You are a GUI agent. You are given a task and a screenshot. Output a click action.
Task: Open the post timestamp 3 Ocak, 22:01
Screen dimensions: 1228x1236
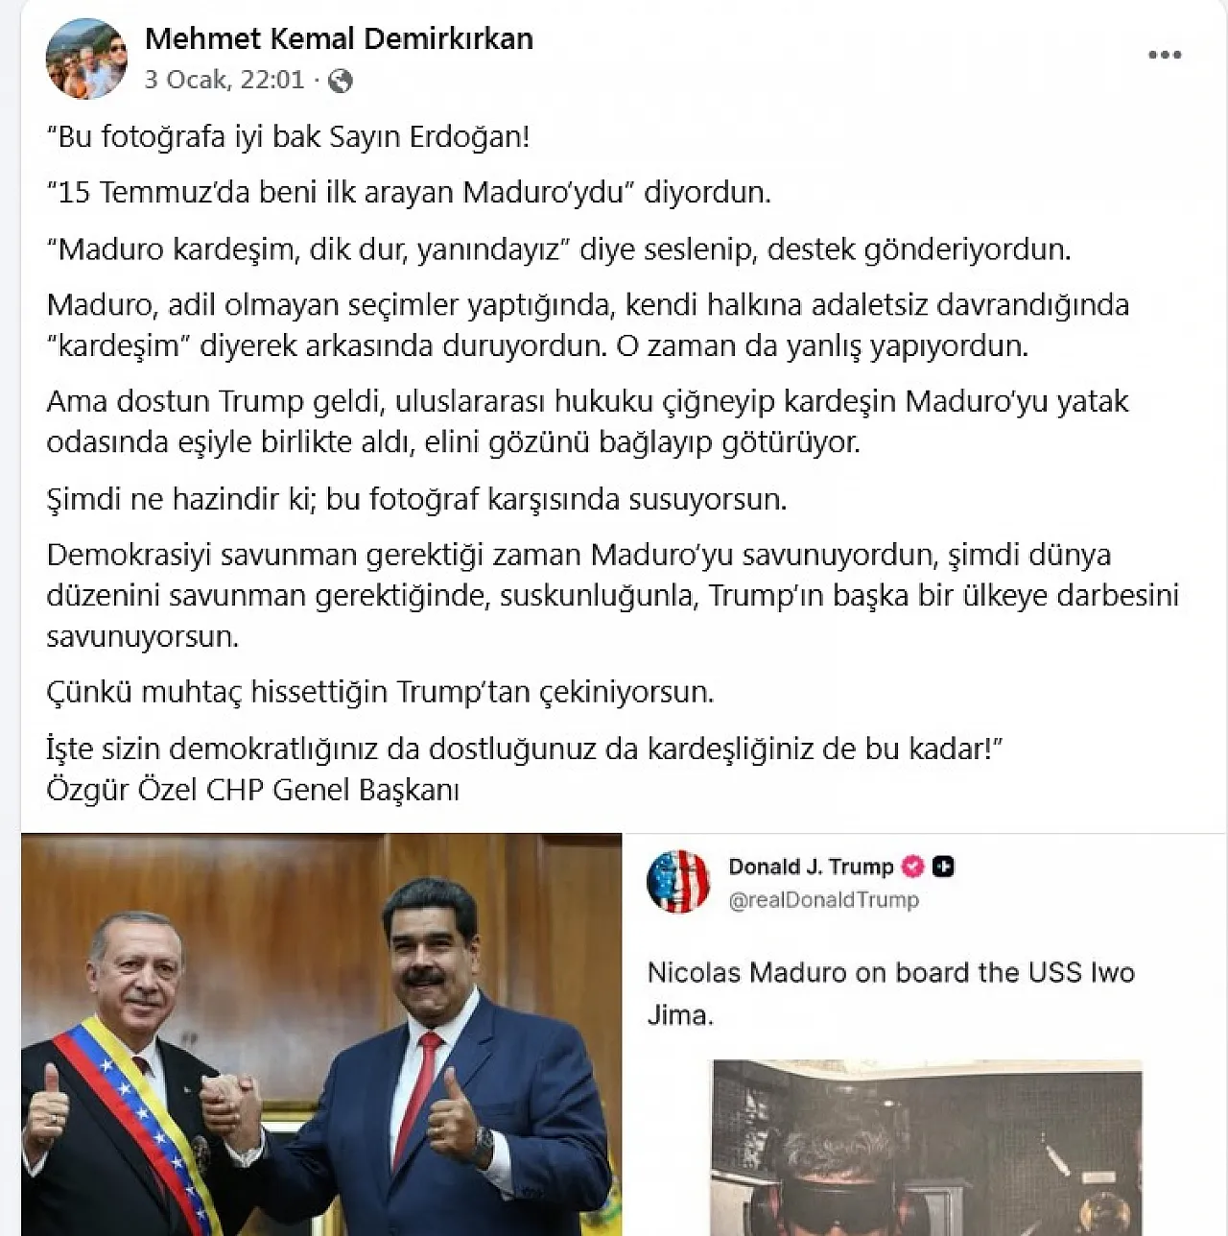coord(224,80)
